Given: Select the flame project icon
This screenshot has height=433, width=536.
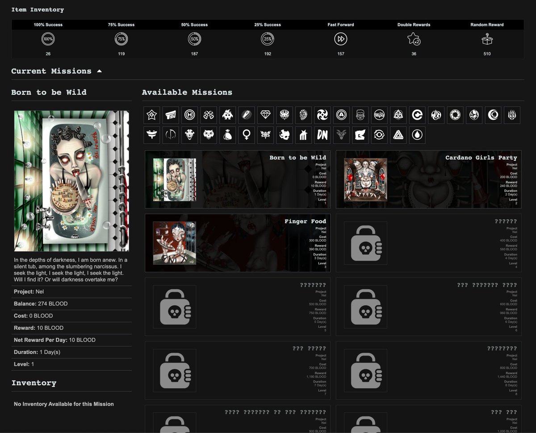Looking at the screenshot, I should coord(436,115).
